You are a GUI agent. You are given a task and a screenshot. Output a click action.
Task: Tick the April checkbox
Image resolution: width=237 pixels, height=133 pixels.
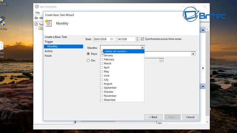pos(101,68)
